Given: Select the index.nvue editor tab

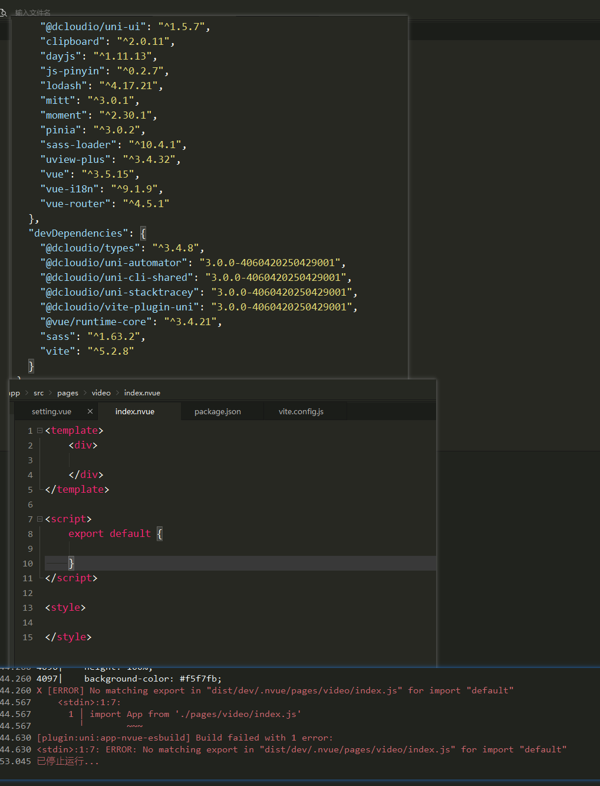Looking at the screenshot, I should [x=135, y=411].
